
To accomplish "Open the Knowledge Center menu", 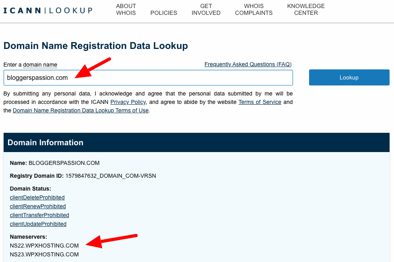I will pyautogui.click(x=306, y=10).
